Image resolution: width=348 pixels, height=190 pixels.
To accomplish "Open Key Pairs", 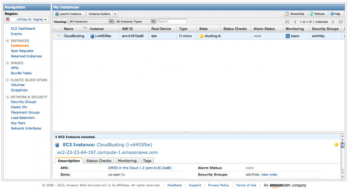I will 18,123.
